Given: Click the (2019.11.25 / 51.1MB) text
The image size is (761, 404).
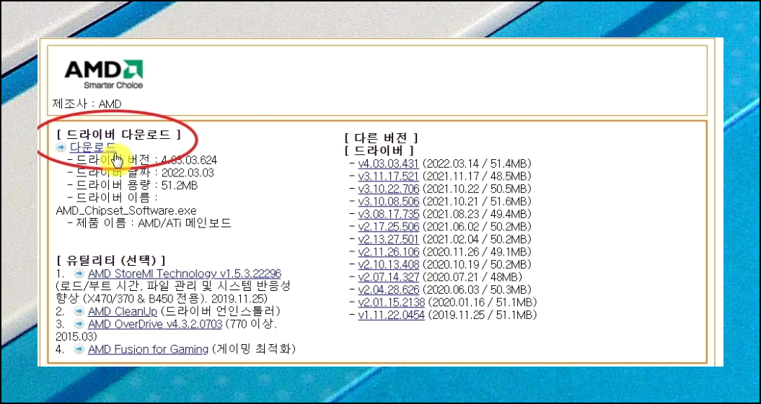Looking at the screenshot, I should (x=483, y=315).
